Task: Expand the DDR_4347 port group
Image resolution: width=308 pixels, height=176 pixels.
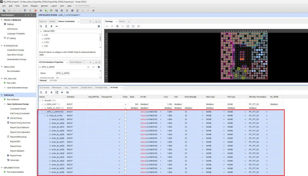Action: point(42,104)
